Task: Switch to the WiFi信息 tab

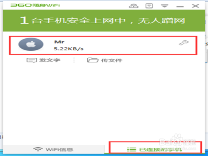Action: (x=54, y=149)
